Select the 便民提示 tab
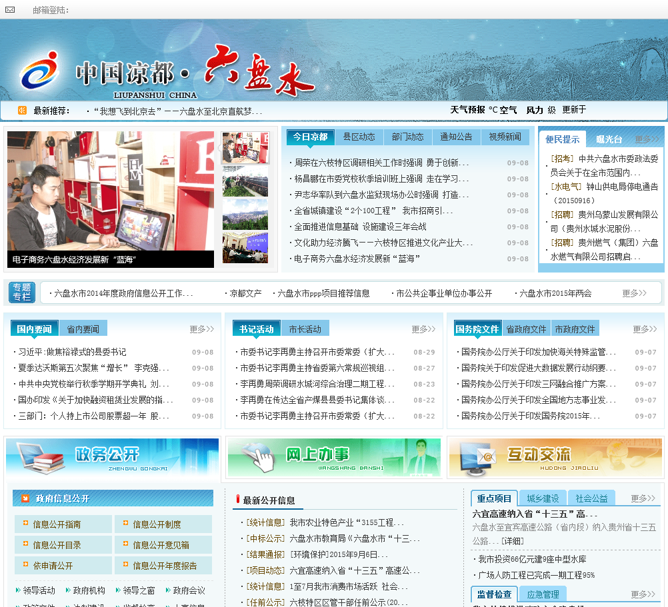668x607 pixels. click(x=563, y=139)
